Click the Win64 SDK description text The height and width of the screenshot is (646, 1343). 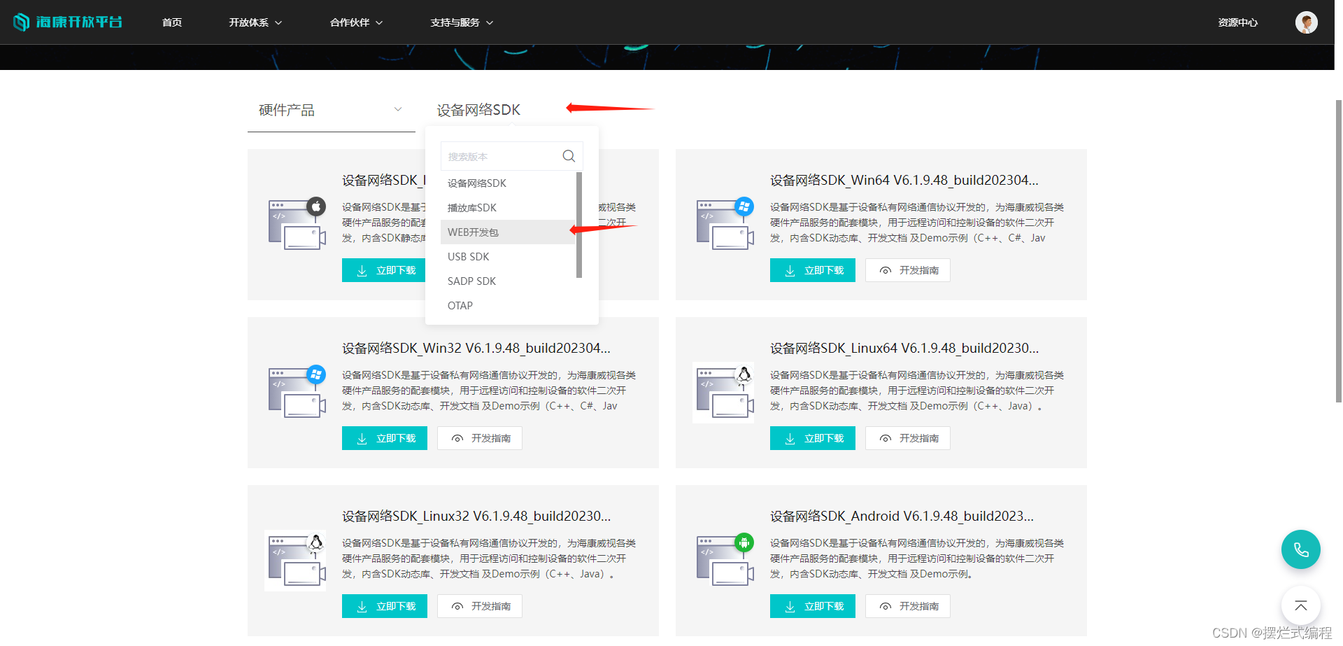917,223
